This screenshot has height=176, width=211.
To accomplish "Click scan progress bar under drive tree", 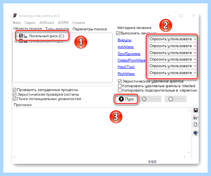I will click(62, 85).
